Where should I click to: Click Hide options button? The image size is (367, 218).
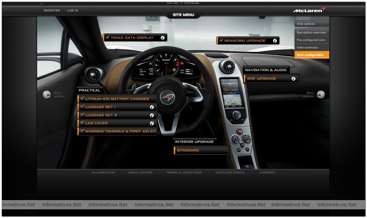(312, 24)
